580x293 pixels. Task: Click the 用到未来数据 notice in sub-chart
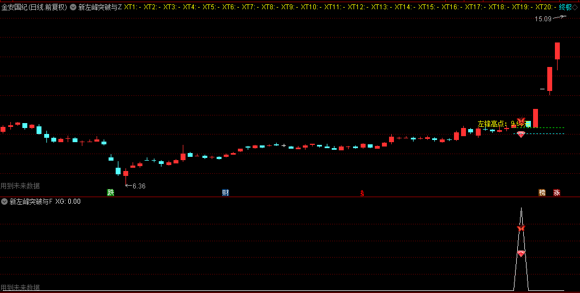tap(20, 288)
